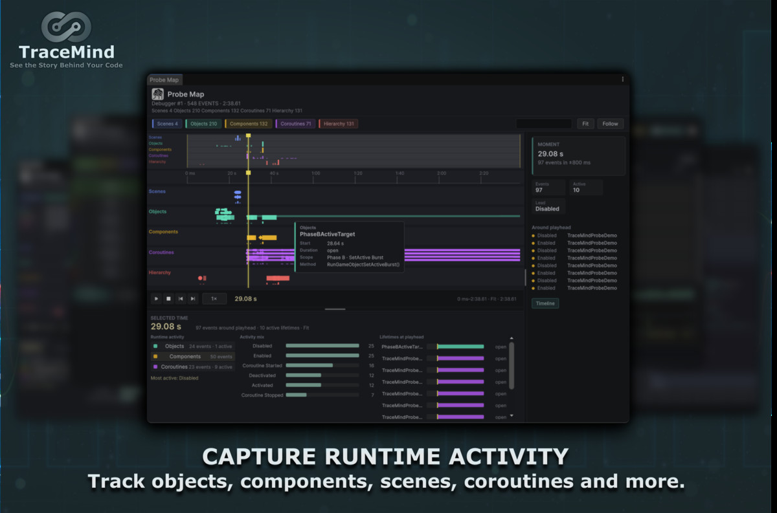This screenshot has width=777, height=513.
Task: Open the 1× playback speed selector
Action: pos(214,299)
